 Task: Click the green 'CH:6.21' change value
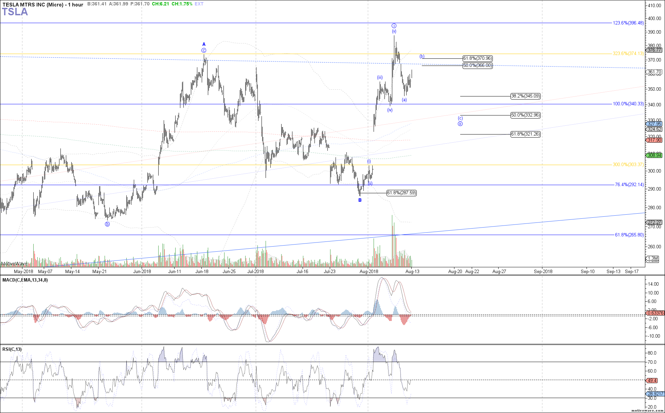[161, 4]
